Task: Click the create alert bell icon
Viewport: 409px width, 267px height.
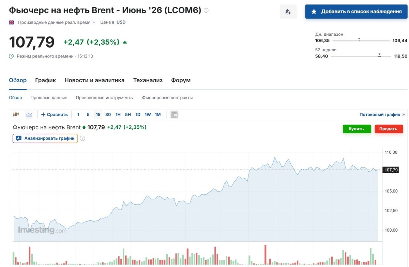Action: pyautogui.click(x=288, y=12)
